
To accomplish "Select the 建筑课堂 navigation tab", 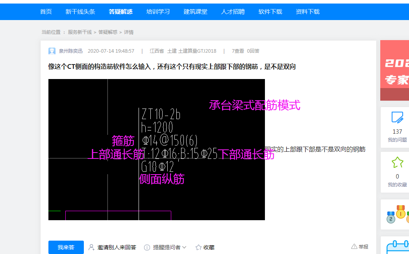I will (x=195, y=12).
